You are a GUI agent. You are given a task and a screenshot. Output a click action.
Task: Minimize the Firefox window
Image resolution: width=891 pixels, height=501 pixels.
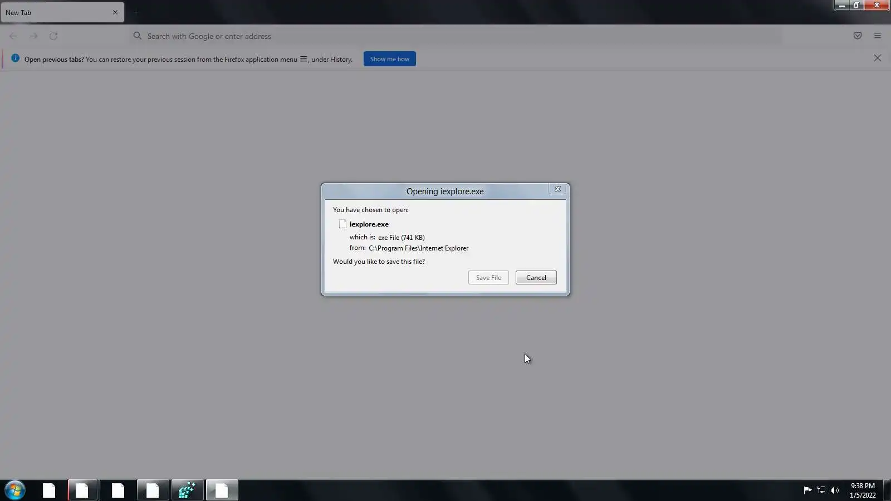pos(841,6)
